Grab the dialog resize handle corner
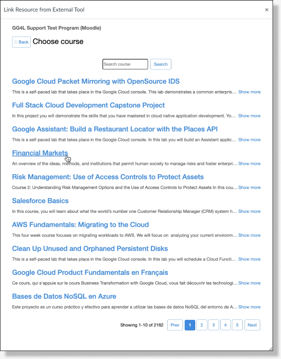Viewport: 281px width, 359px height. pyautogui.click(x=270, y=349)
